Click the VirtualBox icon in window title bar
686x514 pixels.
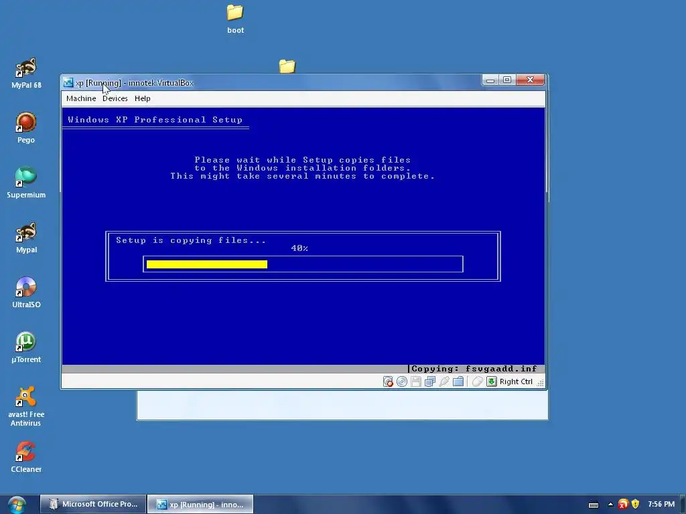tap(68, 82)
